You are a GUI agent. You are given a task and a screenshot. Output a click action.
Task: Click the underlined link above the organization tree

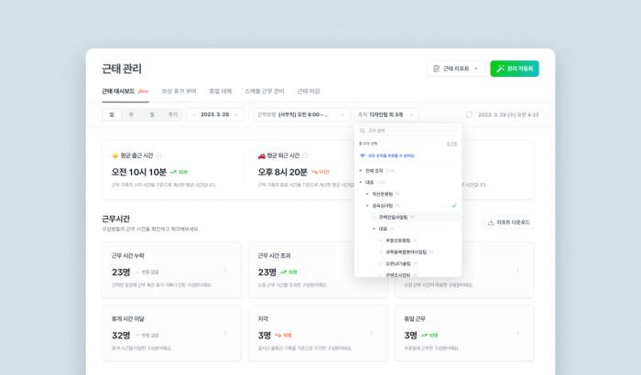[x=451, y=144]
